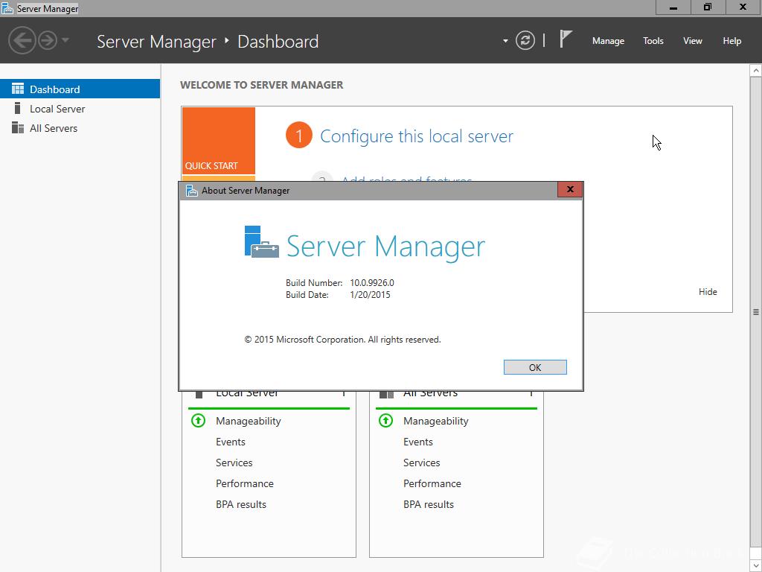
Task: Click the back navigation arrow
Action: pyautogui.click(x=22, y=40)
